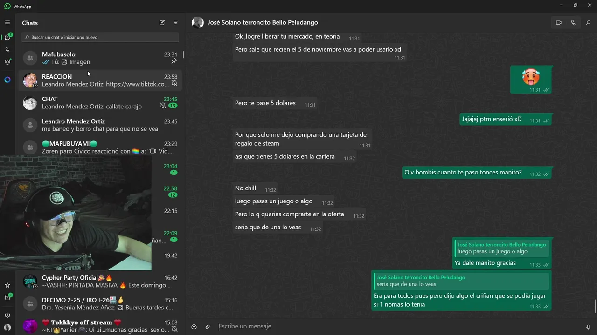The width and height of the screenshot is (597, 335).
Task: Click the search chat input field
Action: tap(100, 37)
